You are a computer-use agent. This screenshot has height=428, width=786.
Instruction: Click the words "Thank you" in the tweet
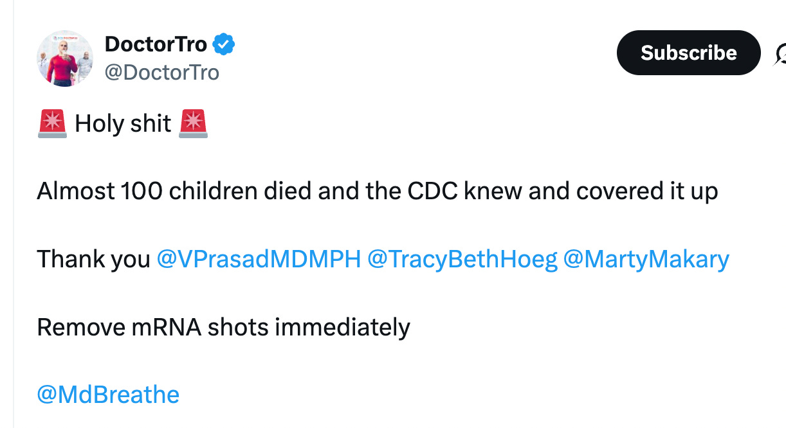[x=93, y=259]
